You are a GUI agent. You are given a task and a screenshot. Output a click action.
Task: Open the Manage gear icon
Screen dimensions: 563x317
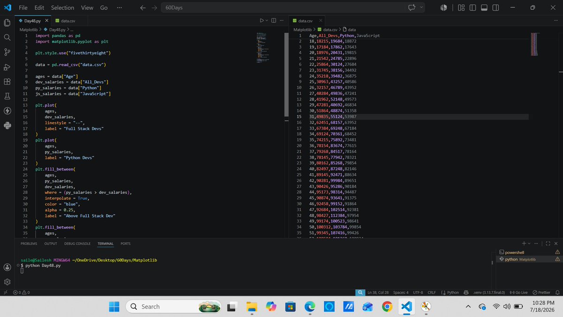click(7, 282)
